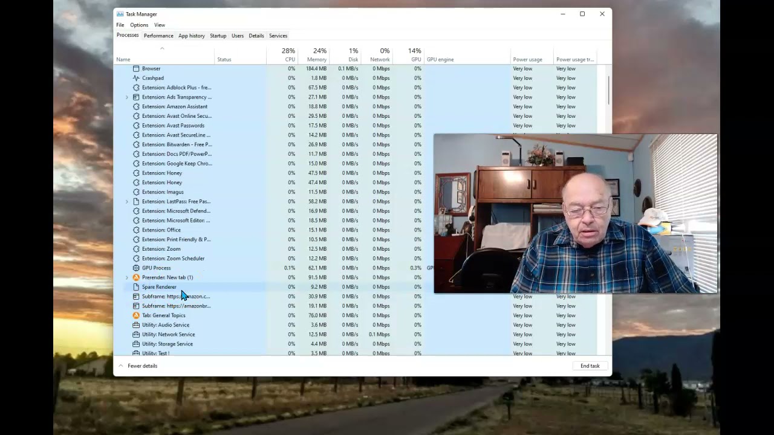
Task: Click the Imagus extension puzzle icon
Action: pos(136,192)
